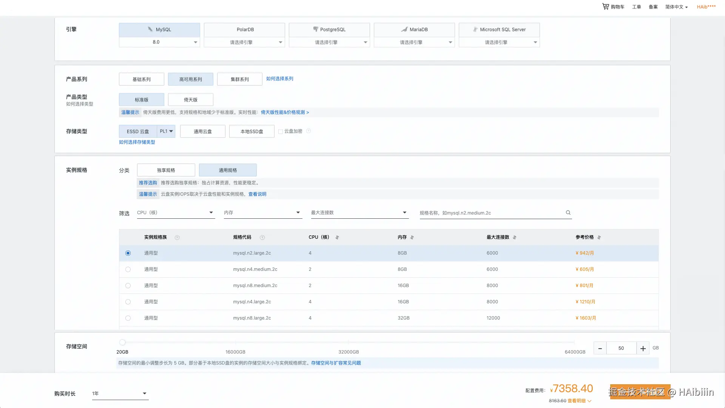
Task: Switch to the 集群系列 product series
Action: pos(239,79)
